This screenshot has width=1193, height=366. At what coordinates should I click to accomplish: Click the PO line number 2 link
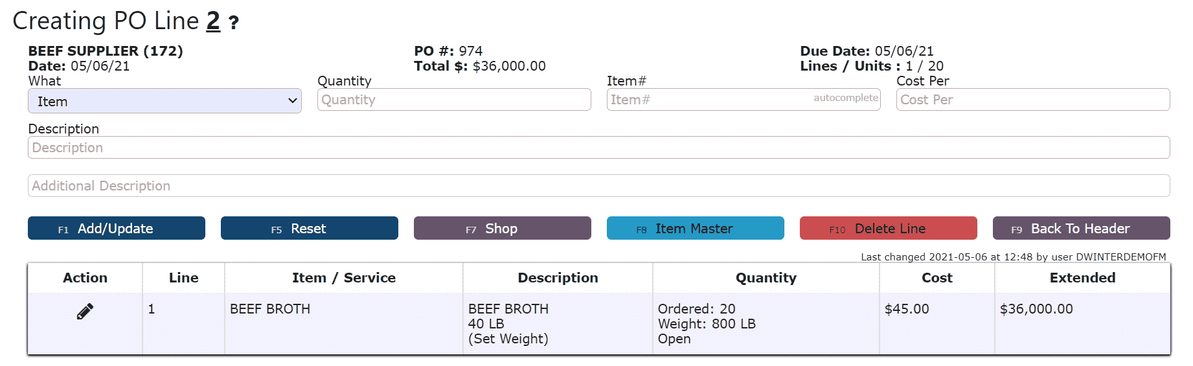pos(213,21)
